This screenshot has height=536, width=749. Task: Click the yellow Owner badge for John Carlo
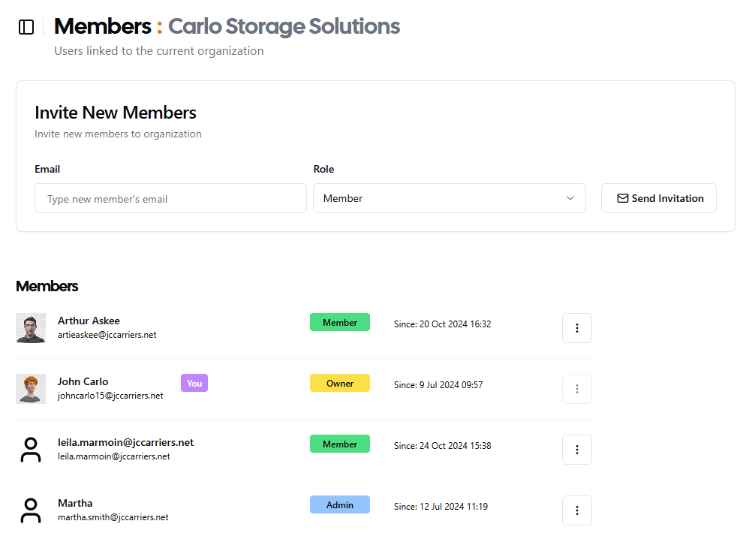tap(340, 383)
